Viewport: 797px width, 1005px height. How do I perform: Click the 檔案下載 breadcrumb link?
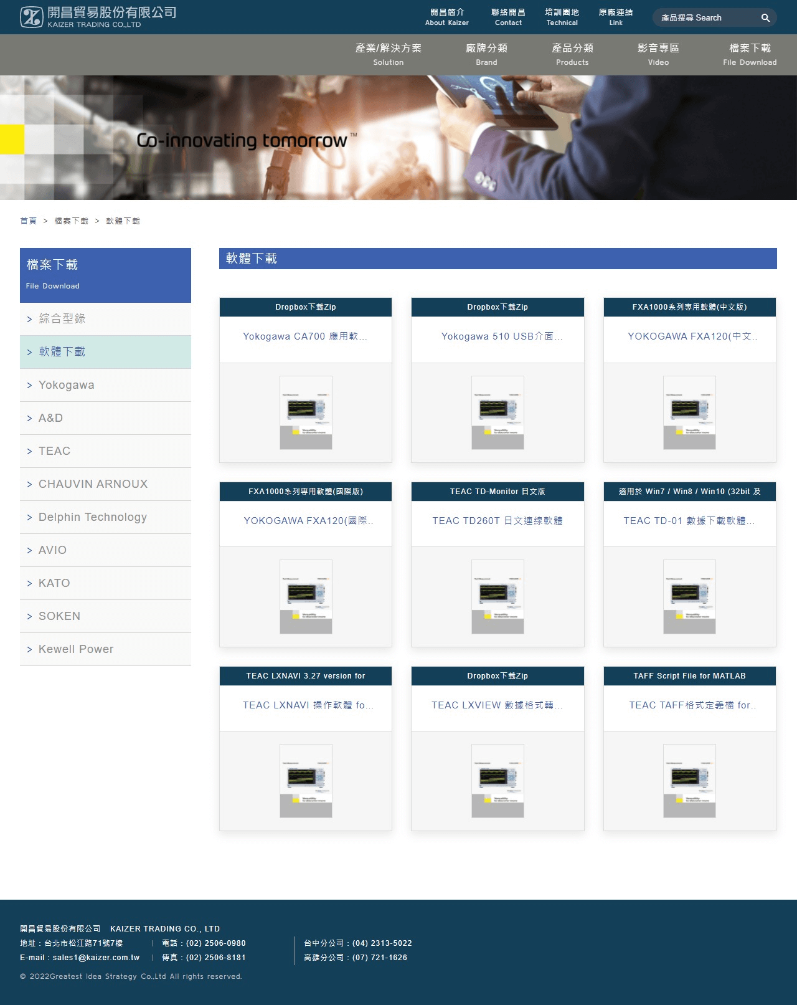click(x=71, y=221)
